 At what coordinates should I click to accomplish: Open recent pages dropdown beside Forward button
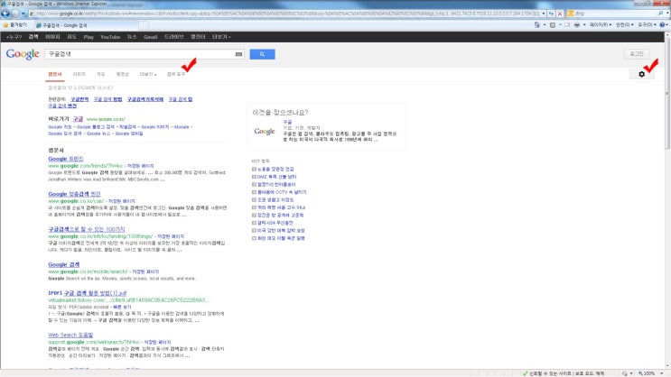point(23,14)
